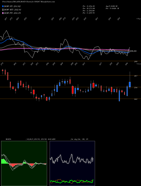Screen dimensions: 141x186
Task: Click the last tall blue candlestick body
Action: 130,85
